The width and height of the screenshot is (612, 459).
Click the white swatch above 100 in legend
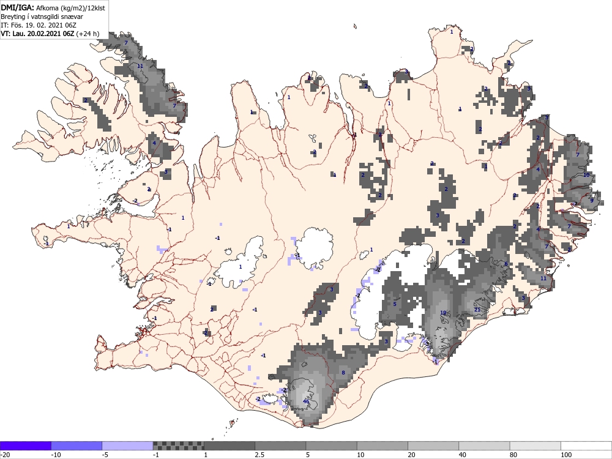586,446
